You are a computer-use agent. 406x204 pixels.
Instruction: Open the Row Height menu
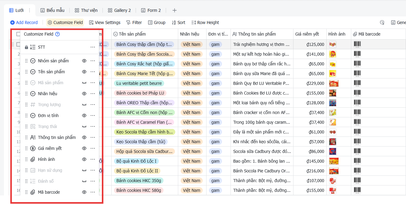[x=205, y=22]
